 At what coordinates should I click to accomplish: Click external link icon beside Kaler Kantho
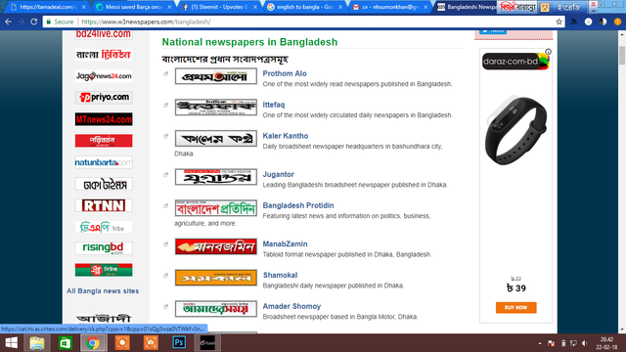pyautogui.click(x=165, y=136)
